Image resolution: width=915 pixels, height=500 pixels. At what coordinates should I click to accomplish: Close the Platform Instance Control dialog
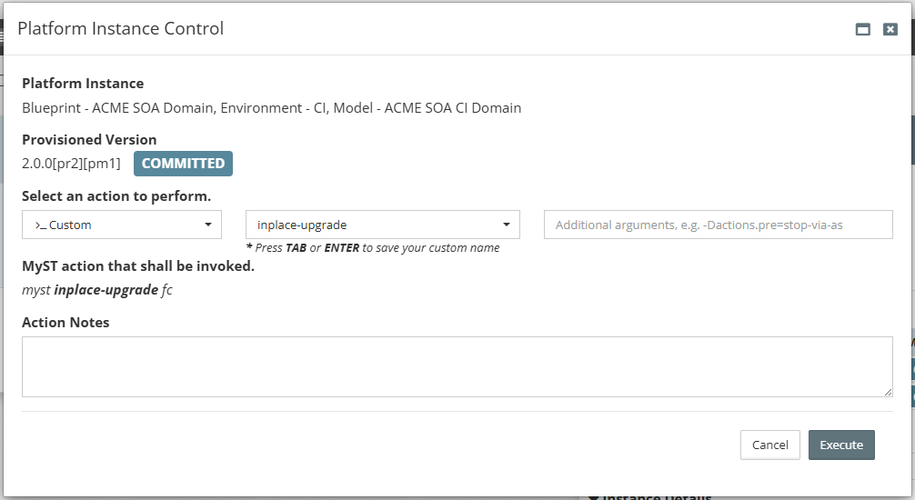(890, 29)
